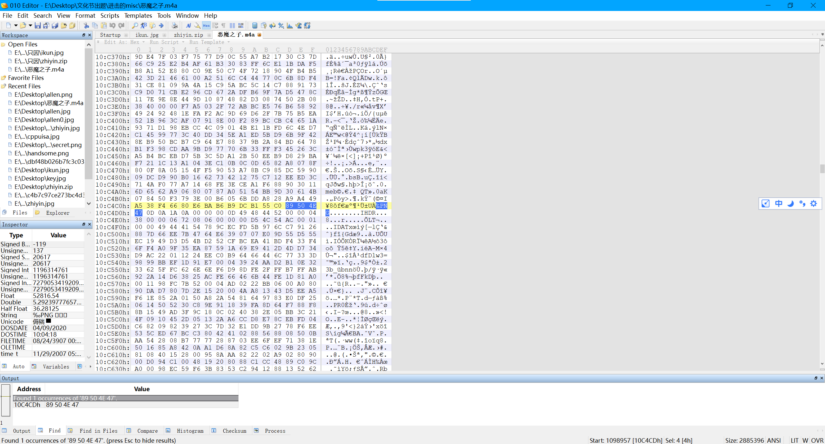Click the Print icon in toolbar

click(x=174, y=25)
